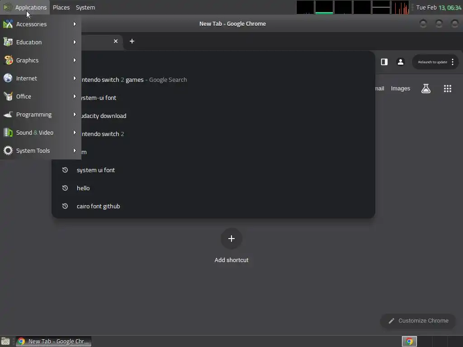Click Chrome workspace switcher thumbnail

(x=409, y=342)
